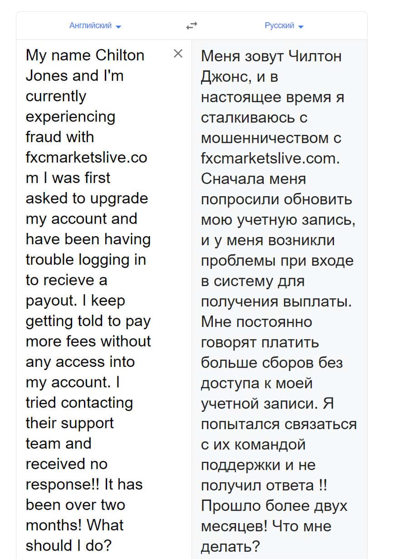This screenshot has width=393, height=559.
Task: Open the Русский target language dropdown
Action: (x=280, y=25)
